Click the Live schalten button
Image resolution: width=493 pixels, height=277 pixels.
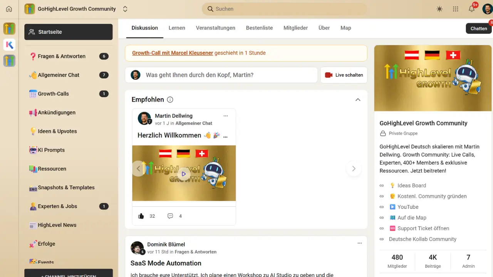344,75
